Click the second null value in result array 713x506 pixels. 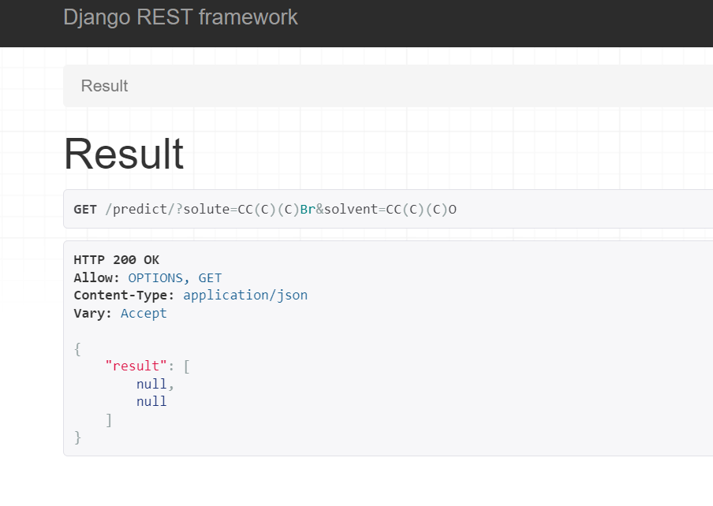coord(151,401)
